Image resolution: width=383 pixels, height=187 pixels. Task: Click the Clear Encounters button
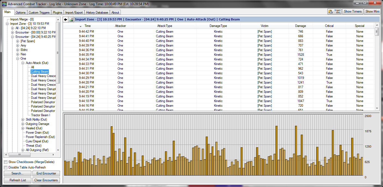pyautogui.click(x=46, y=180)
